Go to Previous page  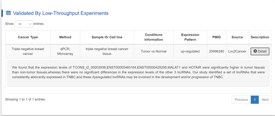pyautogui.click(x=241, y=99)
